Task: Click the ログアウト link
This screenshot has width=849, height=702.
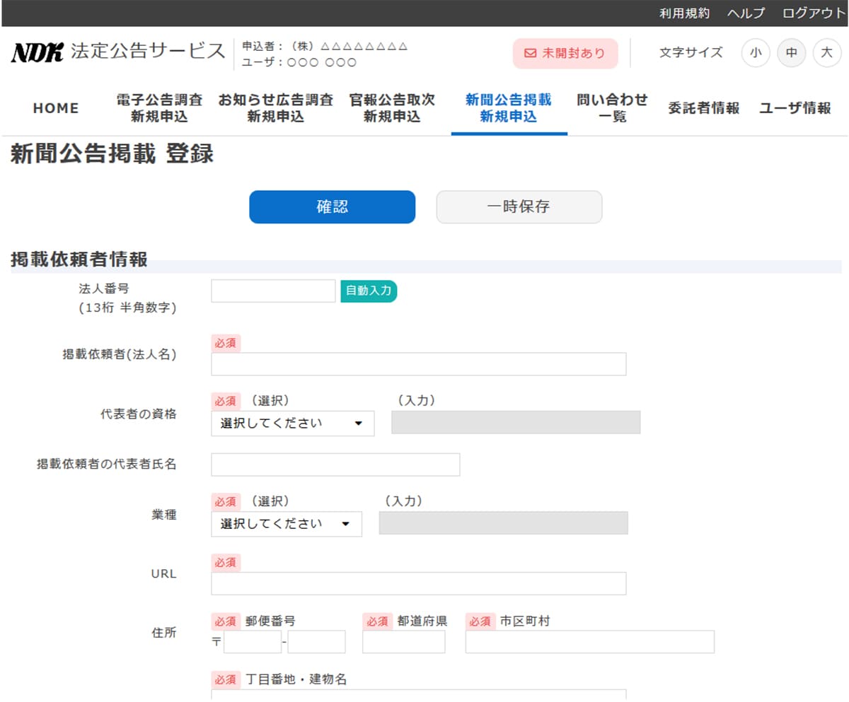Action: coord(814,13)
